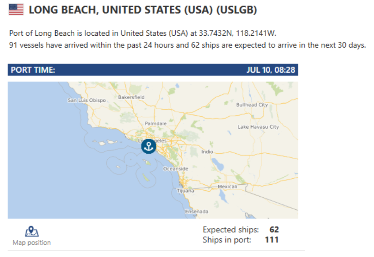Click Ensenada on the map
The height and width of the screenshot is (257, 374).
click(197, 211)
